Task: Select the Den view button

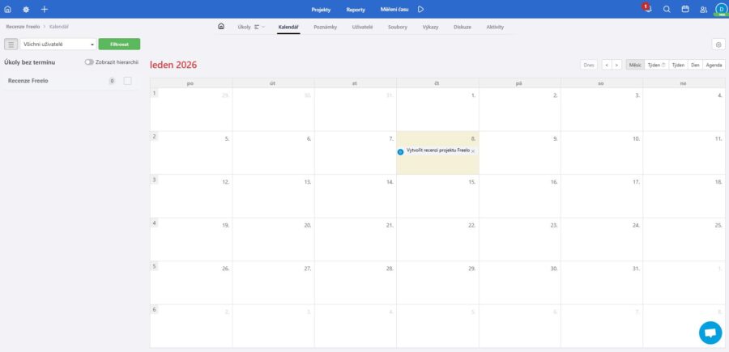Action: (695, 65)
